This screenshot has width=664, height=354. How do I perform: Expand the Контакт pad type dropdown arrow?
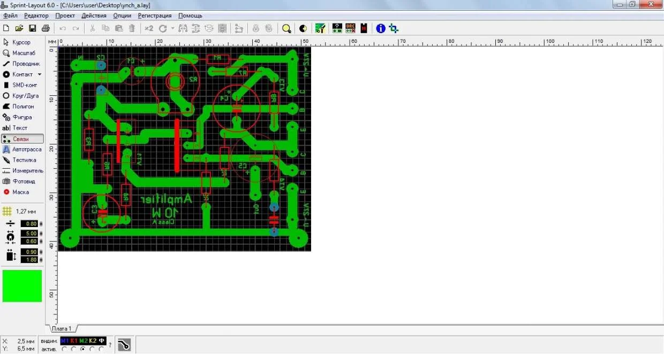(40, 74)
